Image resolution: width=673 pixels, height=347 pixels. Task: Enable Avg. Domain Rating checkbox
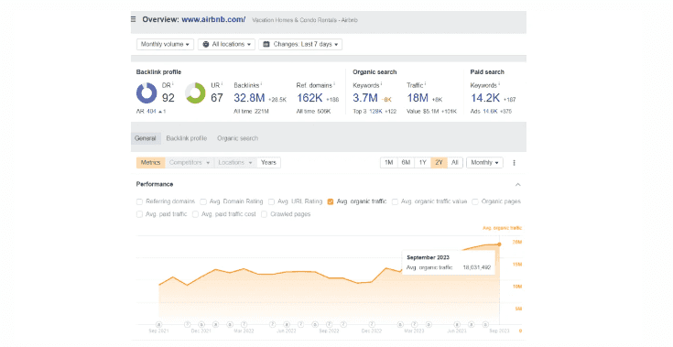(x=203, y=201)
